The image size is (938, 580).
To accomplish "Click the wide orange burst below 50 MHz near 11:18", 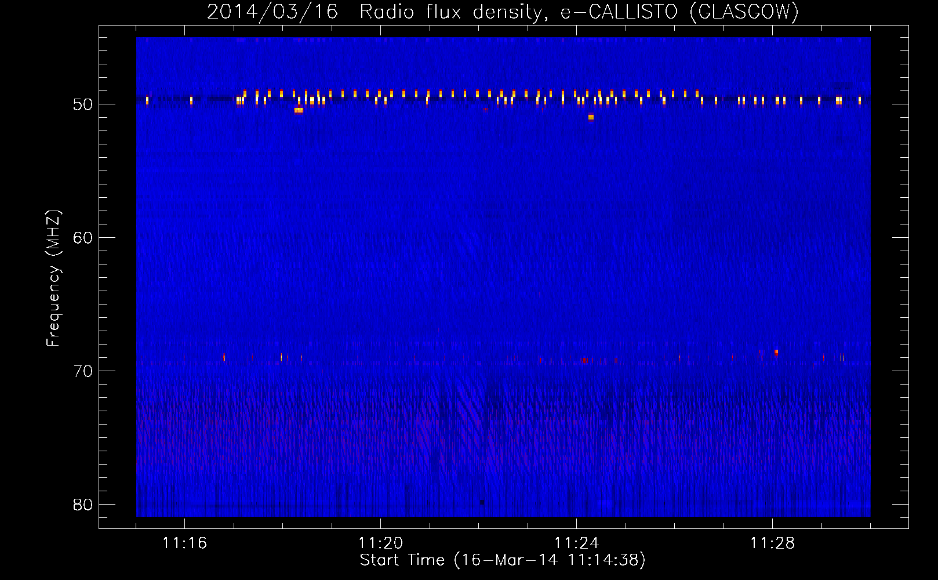I will (x=299, y=110).
